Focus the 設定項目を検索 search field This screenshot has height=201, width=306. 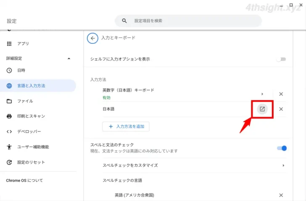tap(188, 21)
